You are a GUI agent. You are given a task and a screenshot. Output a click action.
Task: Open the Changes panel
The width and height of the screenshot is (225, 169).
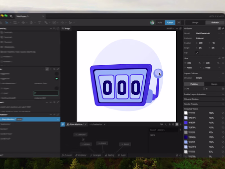coord(96,155)
